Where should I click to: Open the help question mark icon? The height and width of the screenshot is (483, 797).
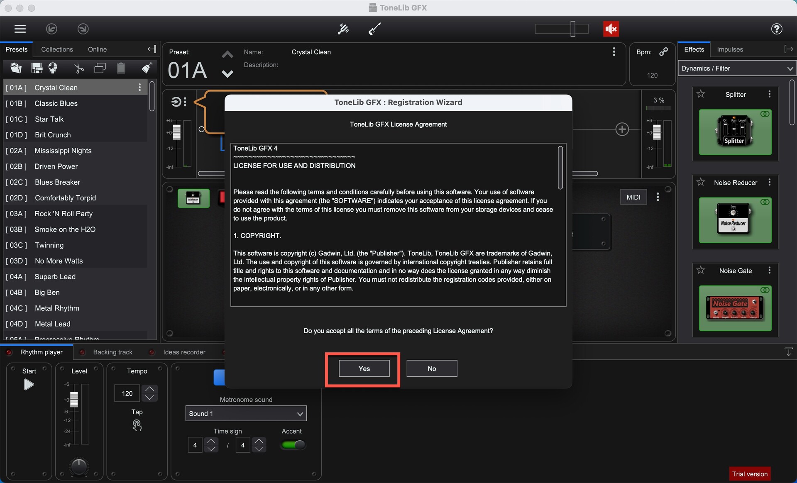click(x=777, y=29)
